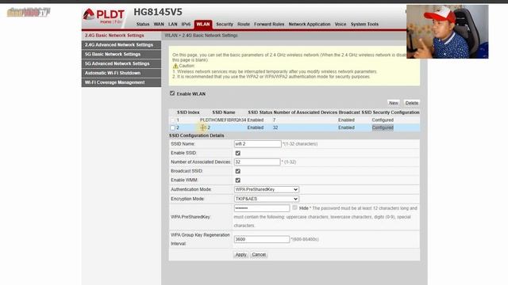Screen dimensions: 508x285
Task: Click the HG8145V5 model title
Action: coord(158,12)
